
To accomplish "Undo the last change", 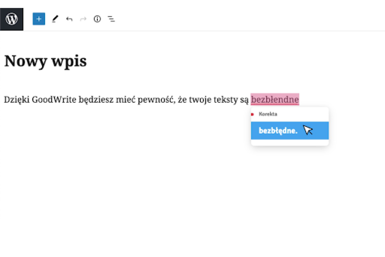I will click(x=69, y=19).
